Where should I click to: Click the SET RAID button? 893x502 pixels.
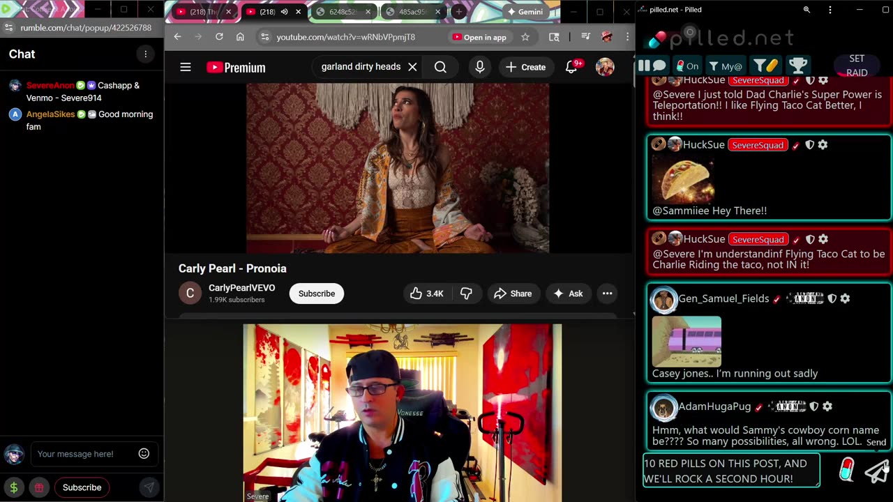(857, 66)
